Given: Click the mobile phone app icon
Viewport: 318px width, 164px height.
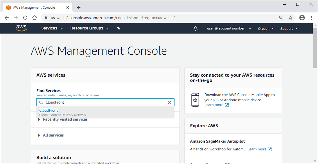Looking at the screenshot, I should 195,100.
